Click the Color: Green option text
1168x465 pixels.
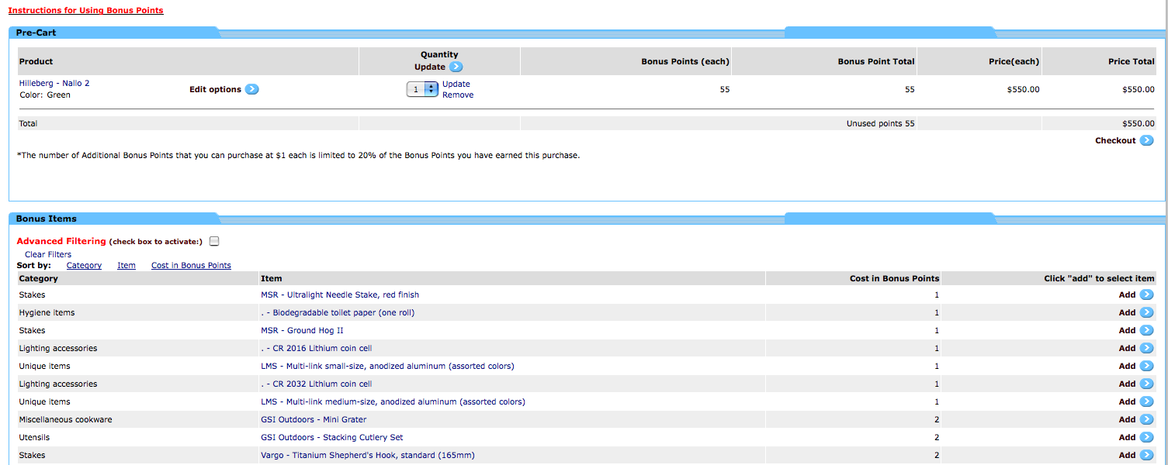click(44, 95)
